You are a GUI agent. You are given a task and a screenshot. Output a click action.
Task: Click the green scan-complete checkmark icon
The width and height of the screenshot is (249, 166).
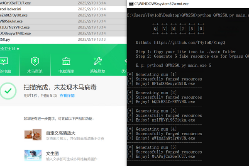(8, 91)
